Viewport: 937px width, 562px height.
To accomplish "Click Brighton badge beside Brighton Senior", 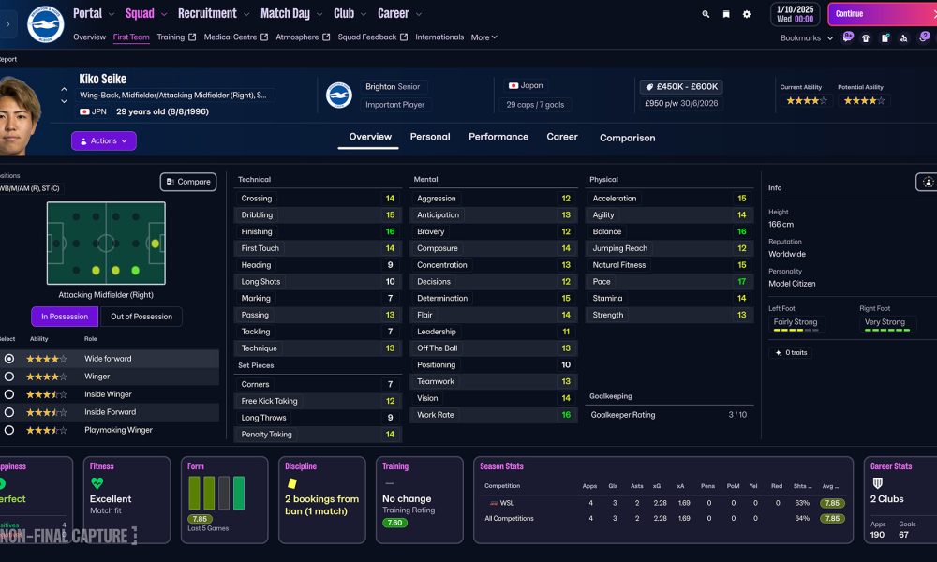I will click(339, 96).
